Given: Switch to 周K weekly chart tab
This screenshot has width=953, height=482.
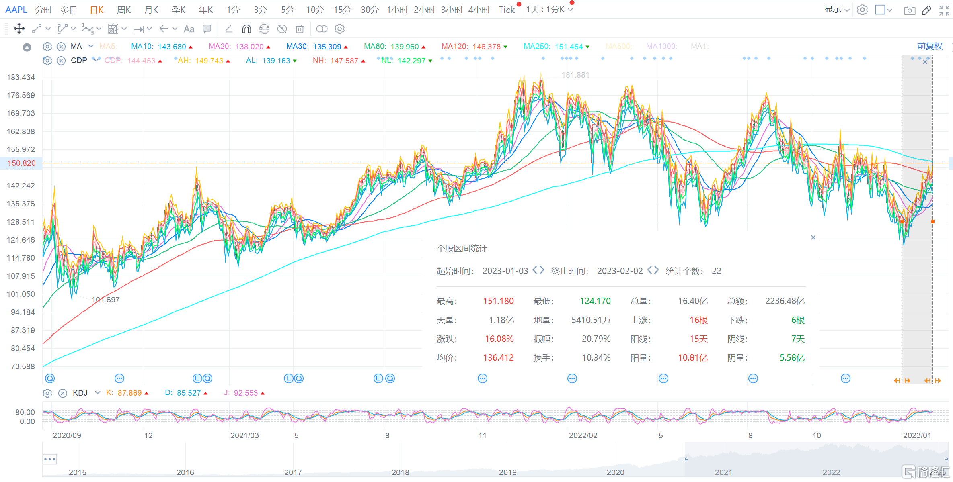Looking at the screenshot, I should coord(123,9).
